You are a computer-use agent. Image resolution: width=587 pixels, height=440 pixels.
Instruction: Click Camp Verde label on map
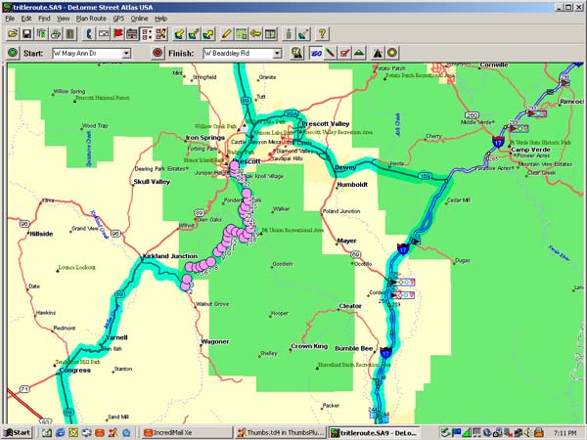pos(530,150)
